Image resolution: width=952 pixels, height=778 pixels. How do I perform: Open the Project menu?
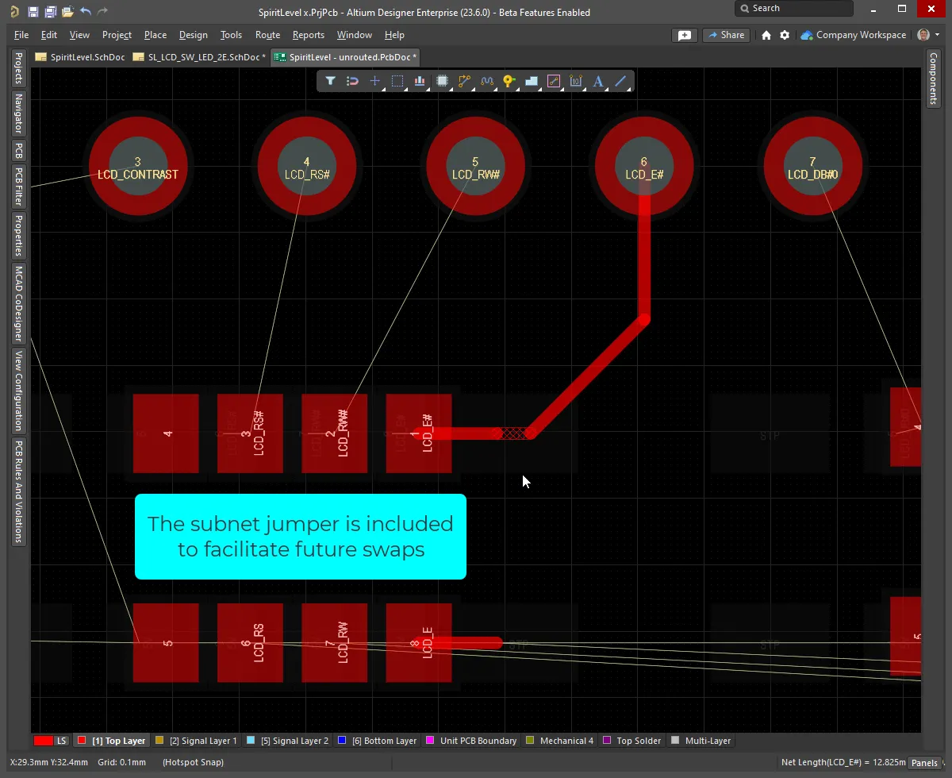[117, 35]
